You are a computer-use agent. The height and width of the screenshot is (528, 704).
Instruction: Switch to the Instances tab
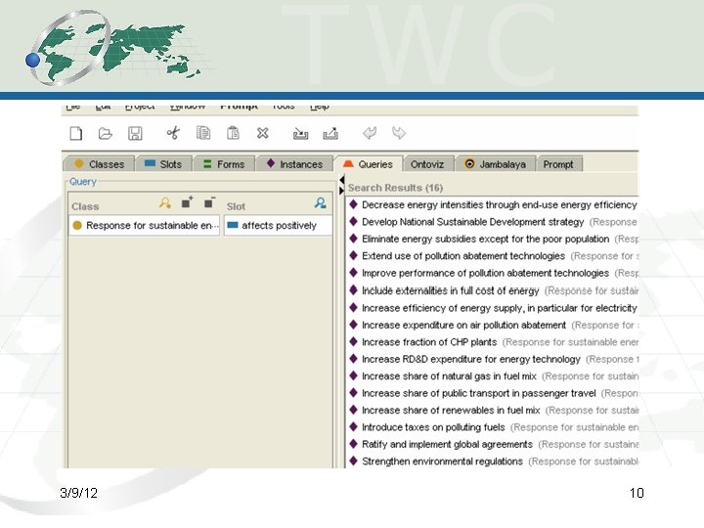tap(294, 164)
